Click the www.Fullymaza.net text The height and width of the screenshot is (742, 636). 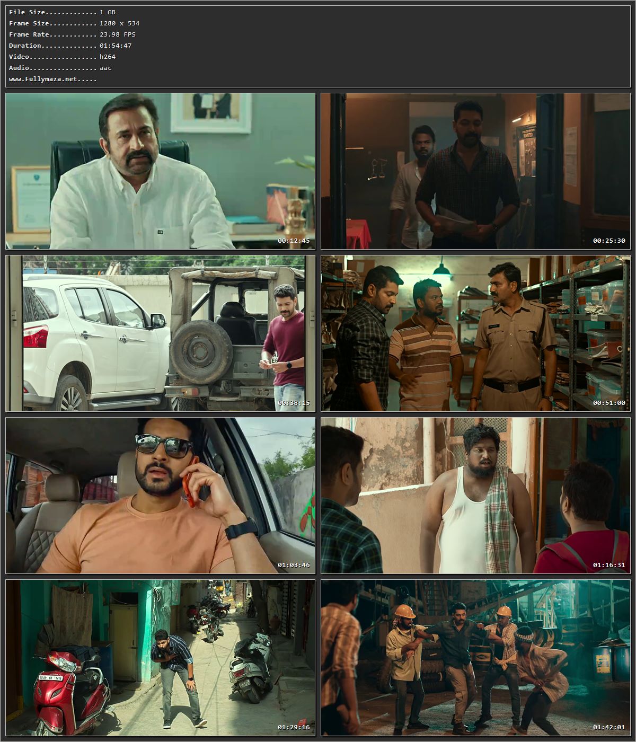43,79
